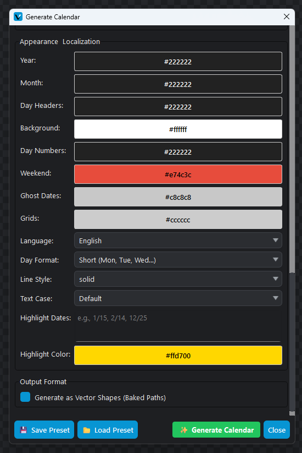
Task: Change the Day Headers color swatch
Action: (178, 107)
